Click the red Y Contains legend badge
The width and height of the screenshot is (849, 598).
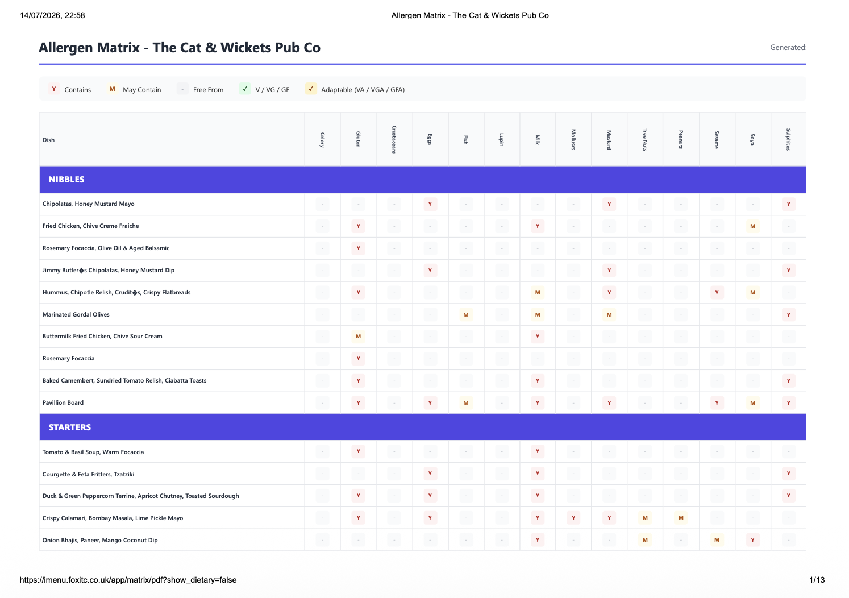coord(54,89)
